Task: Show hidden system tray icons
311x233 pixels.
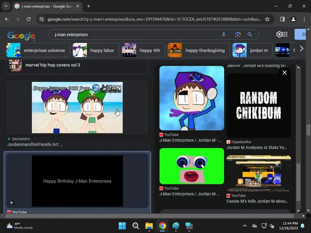Action: tap(245, 226)
